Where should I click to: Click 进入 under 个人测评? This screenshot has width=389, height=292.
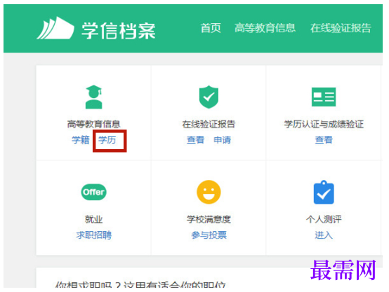pyautogui.click(x=324, y=235)
